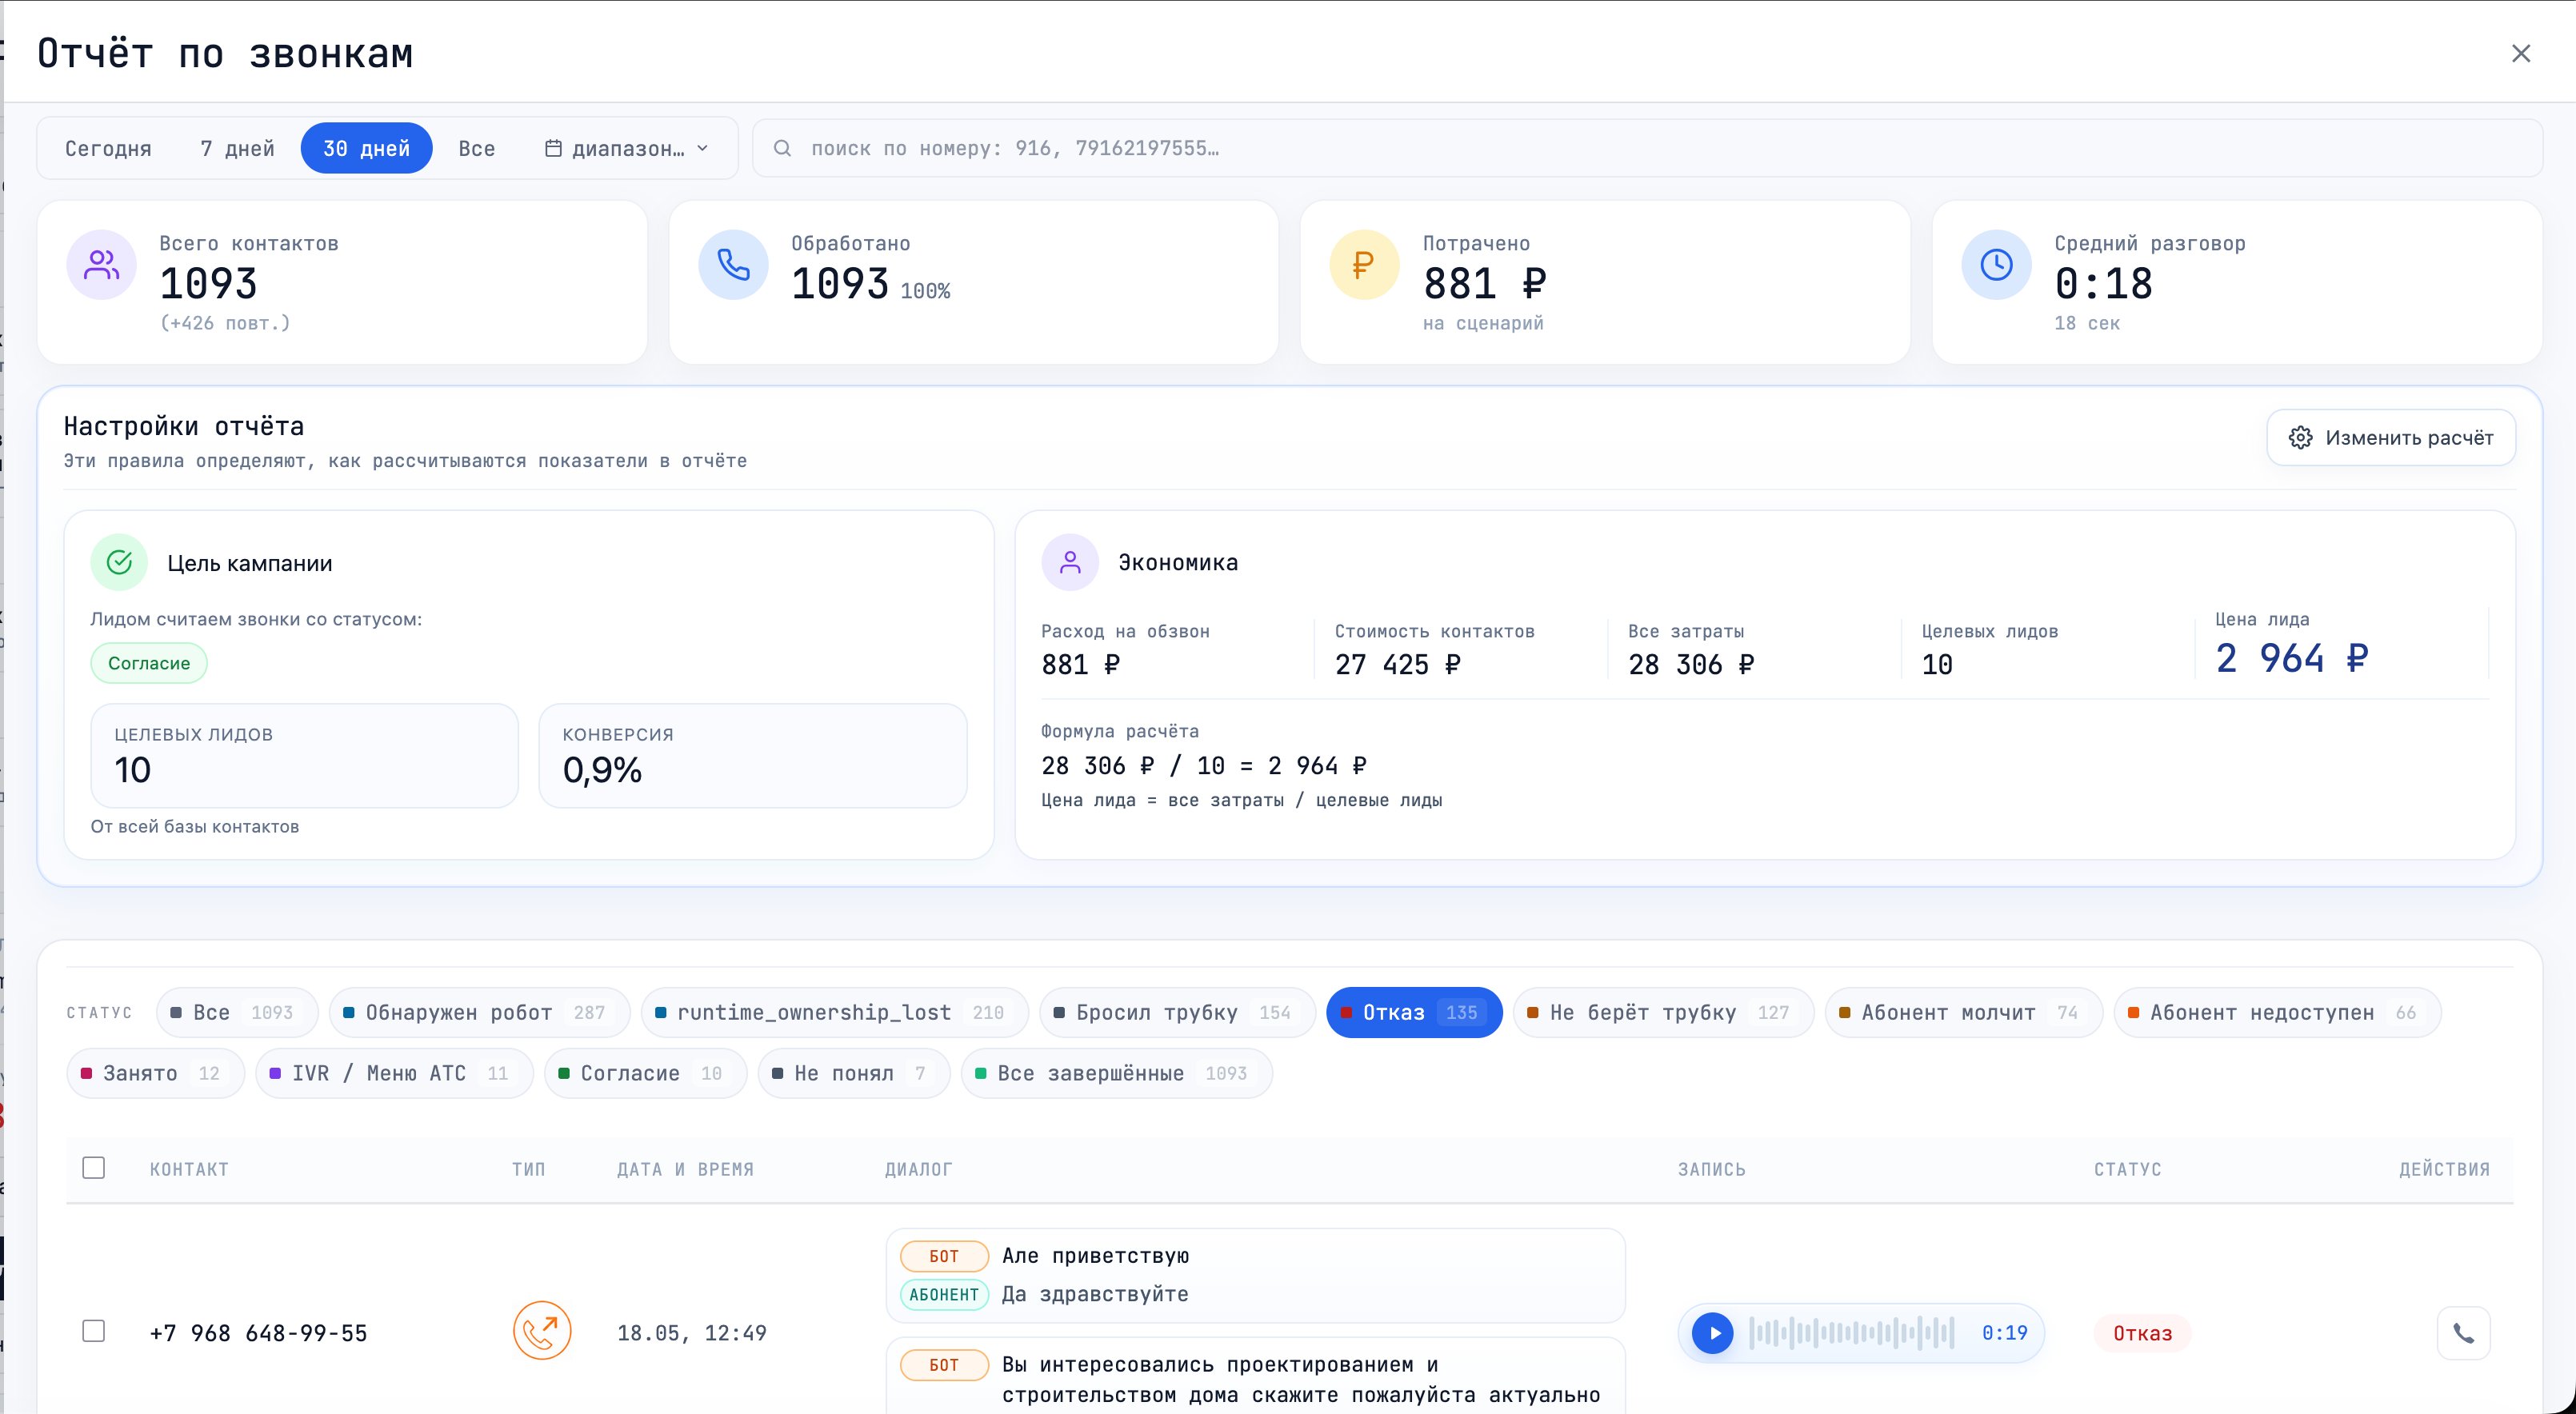Image resolution: width=2576 pixels, height=1414 pixels.
Task: Click the 'ДЕЙСТВИЯ' column header
Action: click(x=2444, y=1169)
